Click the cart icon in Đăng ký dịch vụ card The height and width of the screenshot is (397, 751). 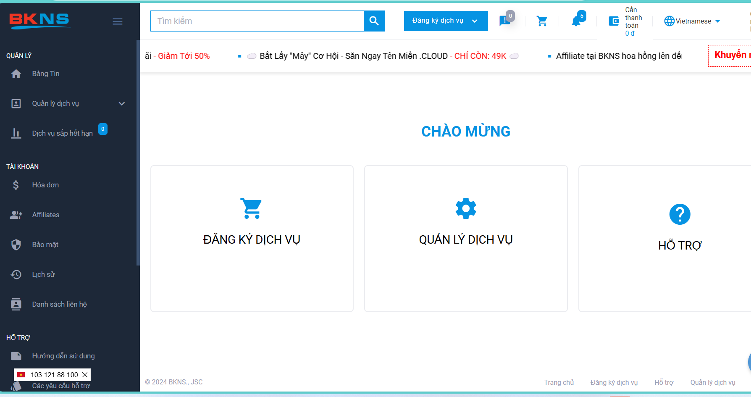[x=251, y=208]
